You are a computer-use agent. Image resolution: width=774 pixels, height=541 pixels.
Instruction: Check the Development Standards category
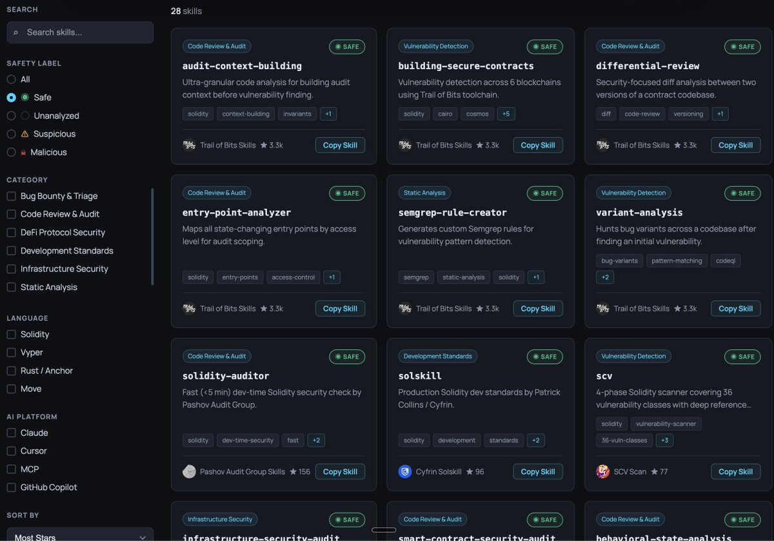point(11,251)
